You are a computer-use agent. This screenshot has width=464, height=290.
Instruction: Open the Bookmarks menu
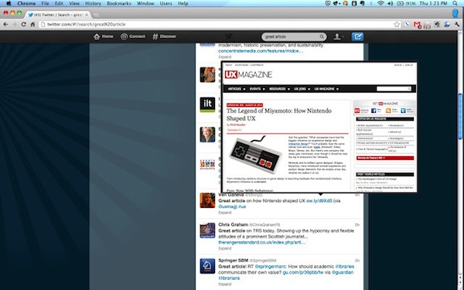pyautogui.click(x=118, y=3)
